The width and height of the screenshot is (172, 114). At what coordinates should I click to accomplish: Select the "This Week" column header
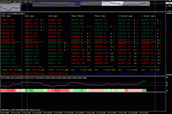click(77, 16)
